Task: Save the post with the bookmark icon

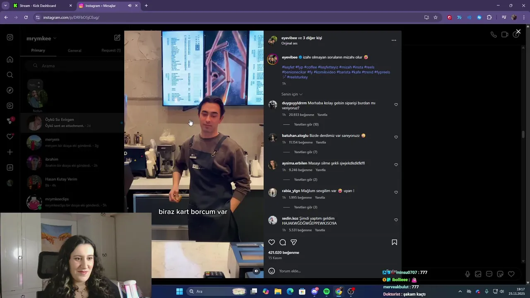Action: tap(394, 243)
